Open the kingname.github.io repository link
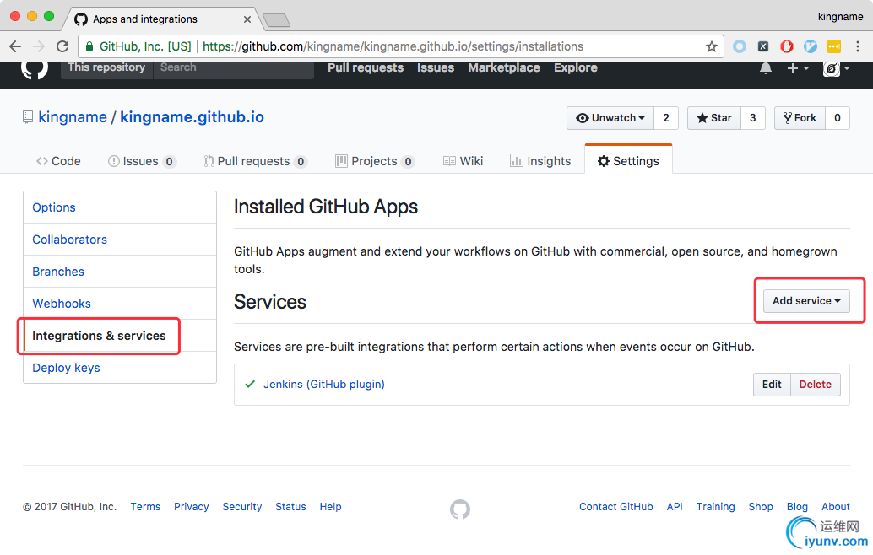 click(192, 117)
